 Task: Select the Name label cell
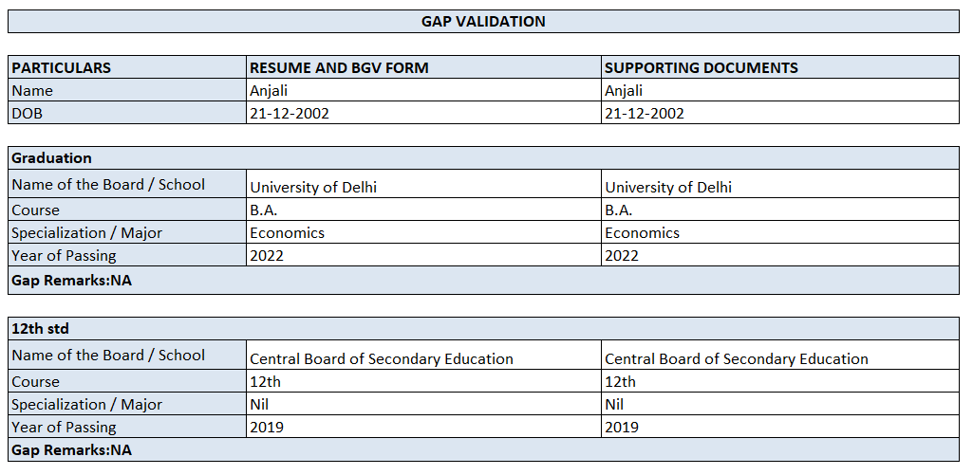pyautogui.click(x=32, y=91)
